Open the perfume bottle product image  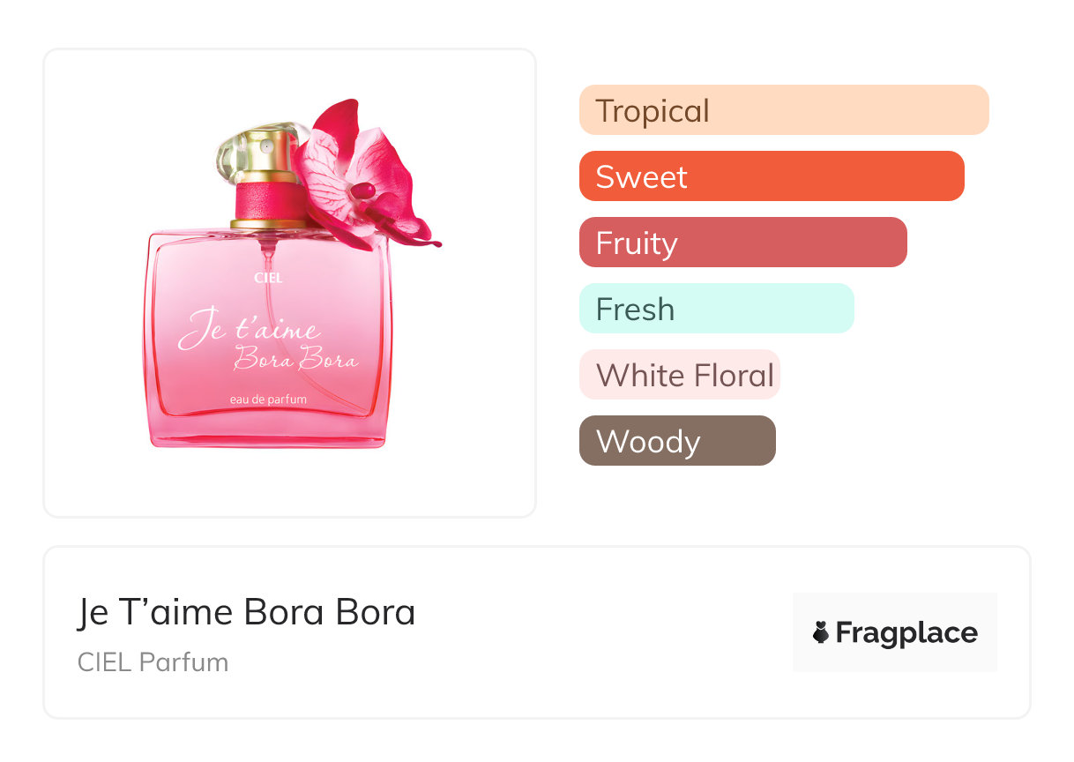pos(289,282)
